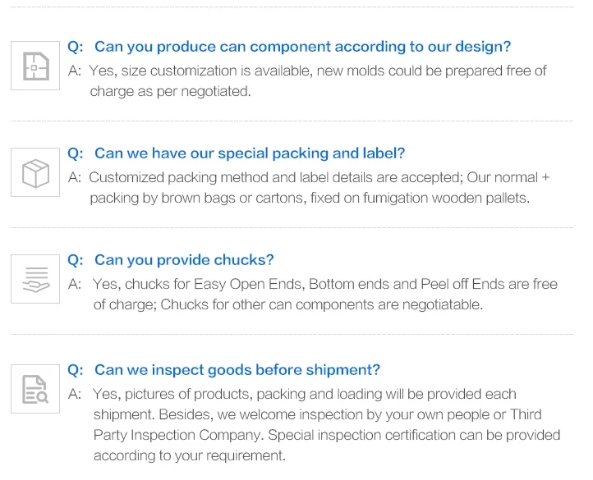This screenshot has height=480, width=593.
Task: Click the document magnifier inspection icon
Action: (x=34, y=389)
